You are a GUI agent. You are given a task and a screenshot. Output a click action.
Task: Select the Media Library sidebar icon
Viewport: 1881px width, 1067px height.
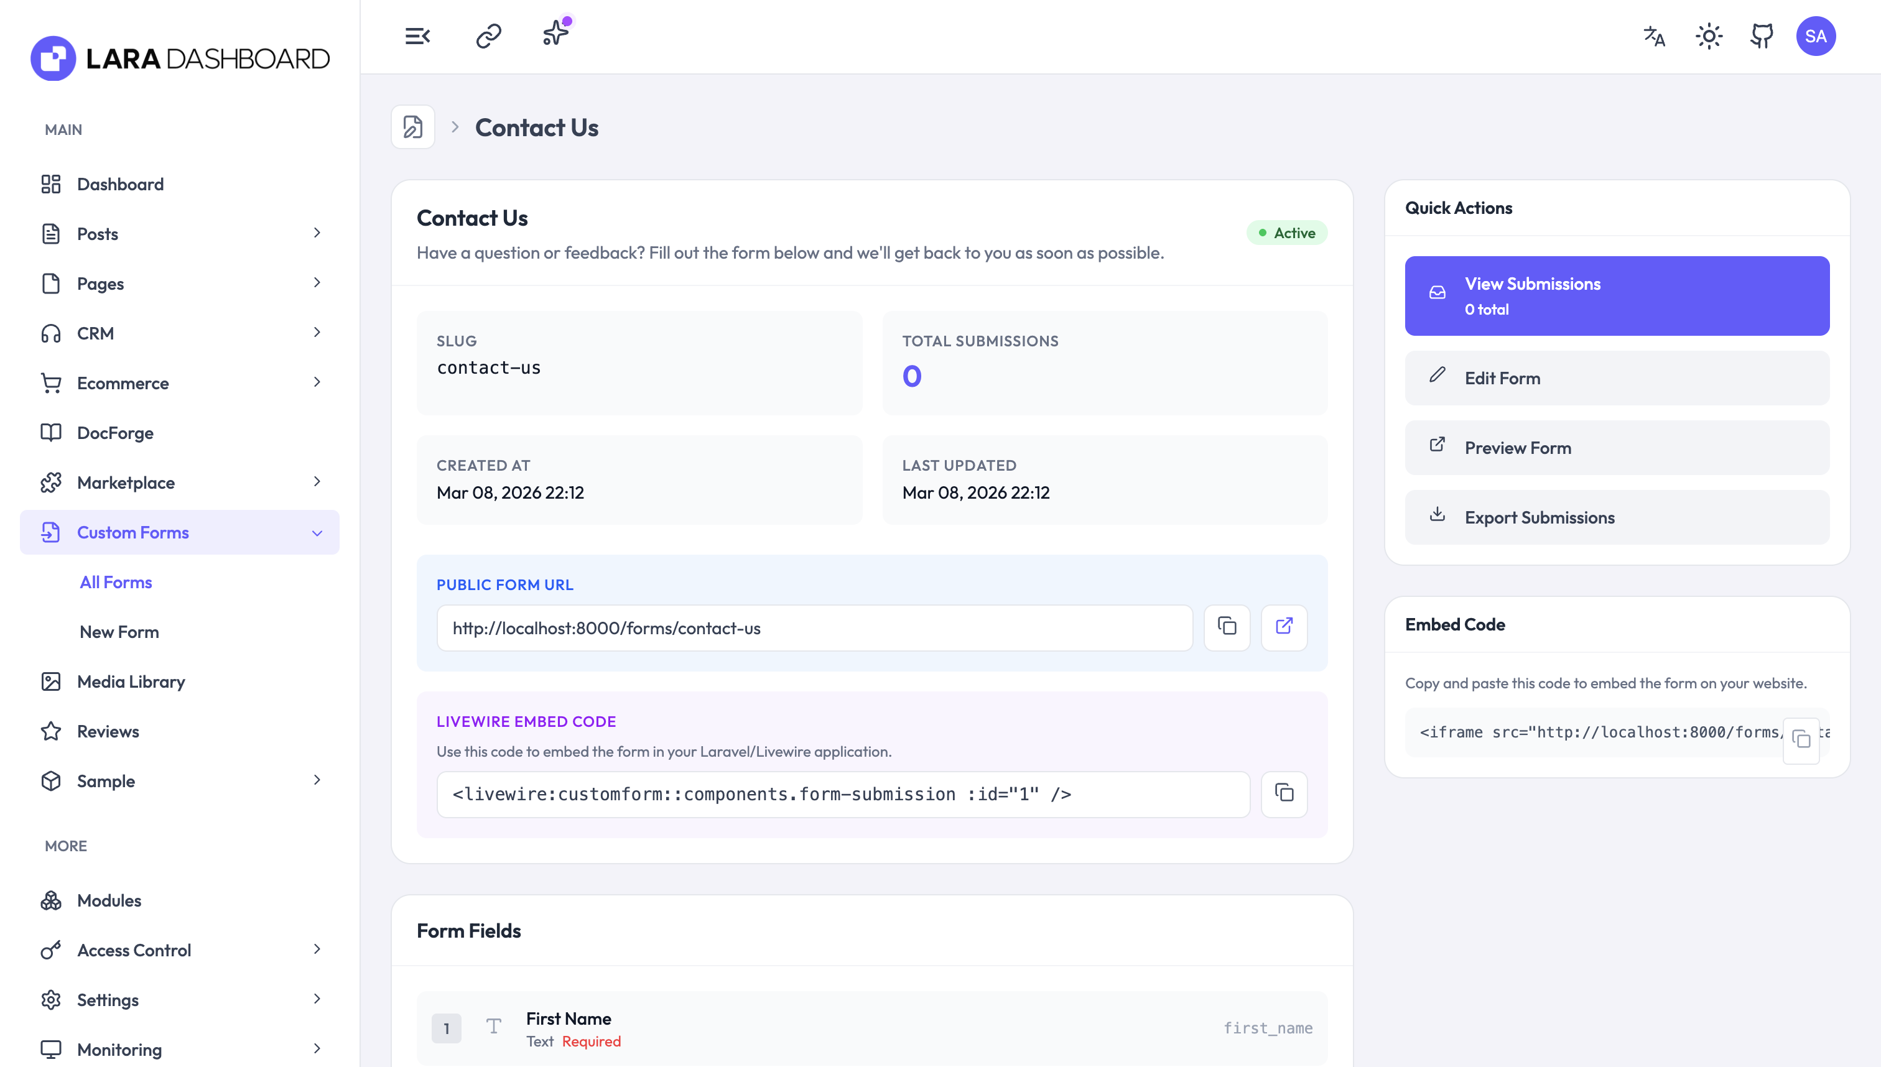click(50, 681)
